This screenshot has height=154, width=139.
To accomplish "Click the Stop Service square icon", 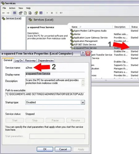I will pyautogui.click(x=52, y=13).
